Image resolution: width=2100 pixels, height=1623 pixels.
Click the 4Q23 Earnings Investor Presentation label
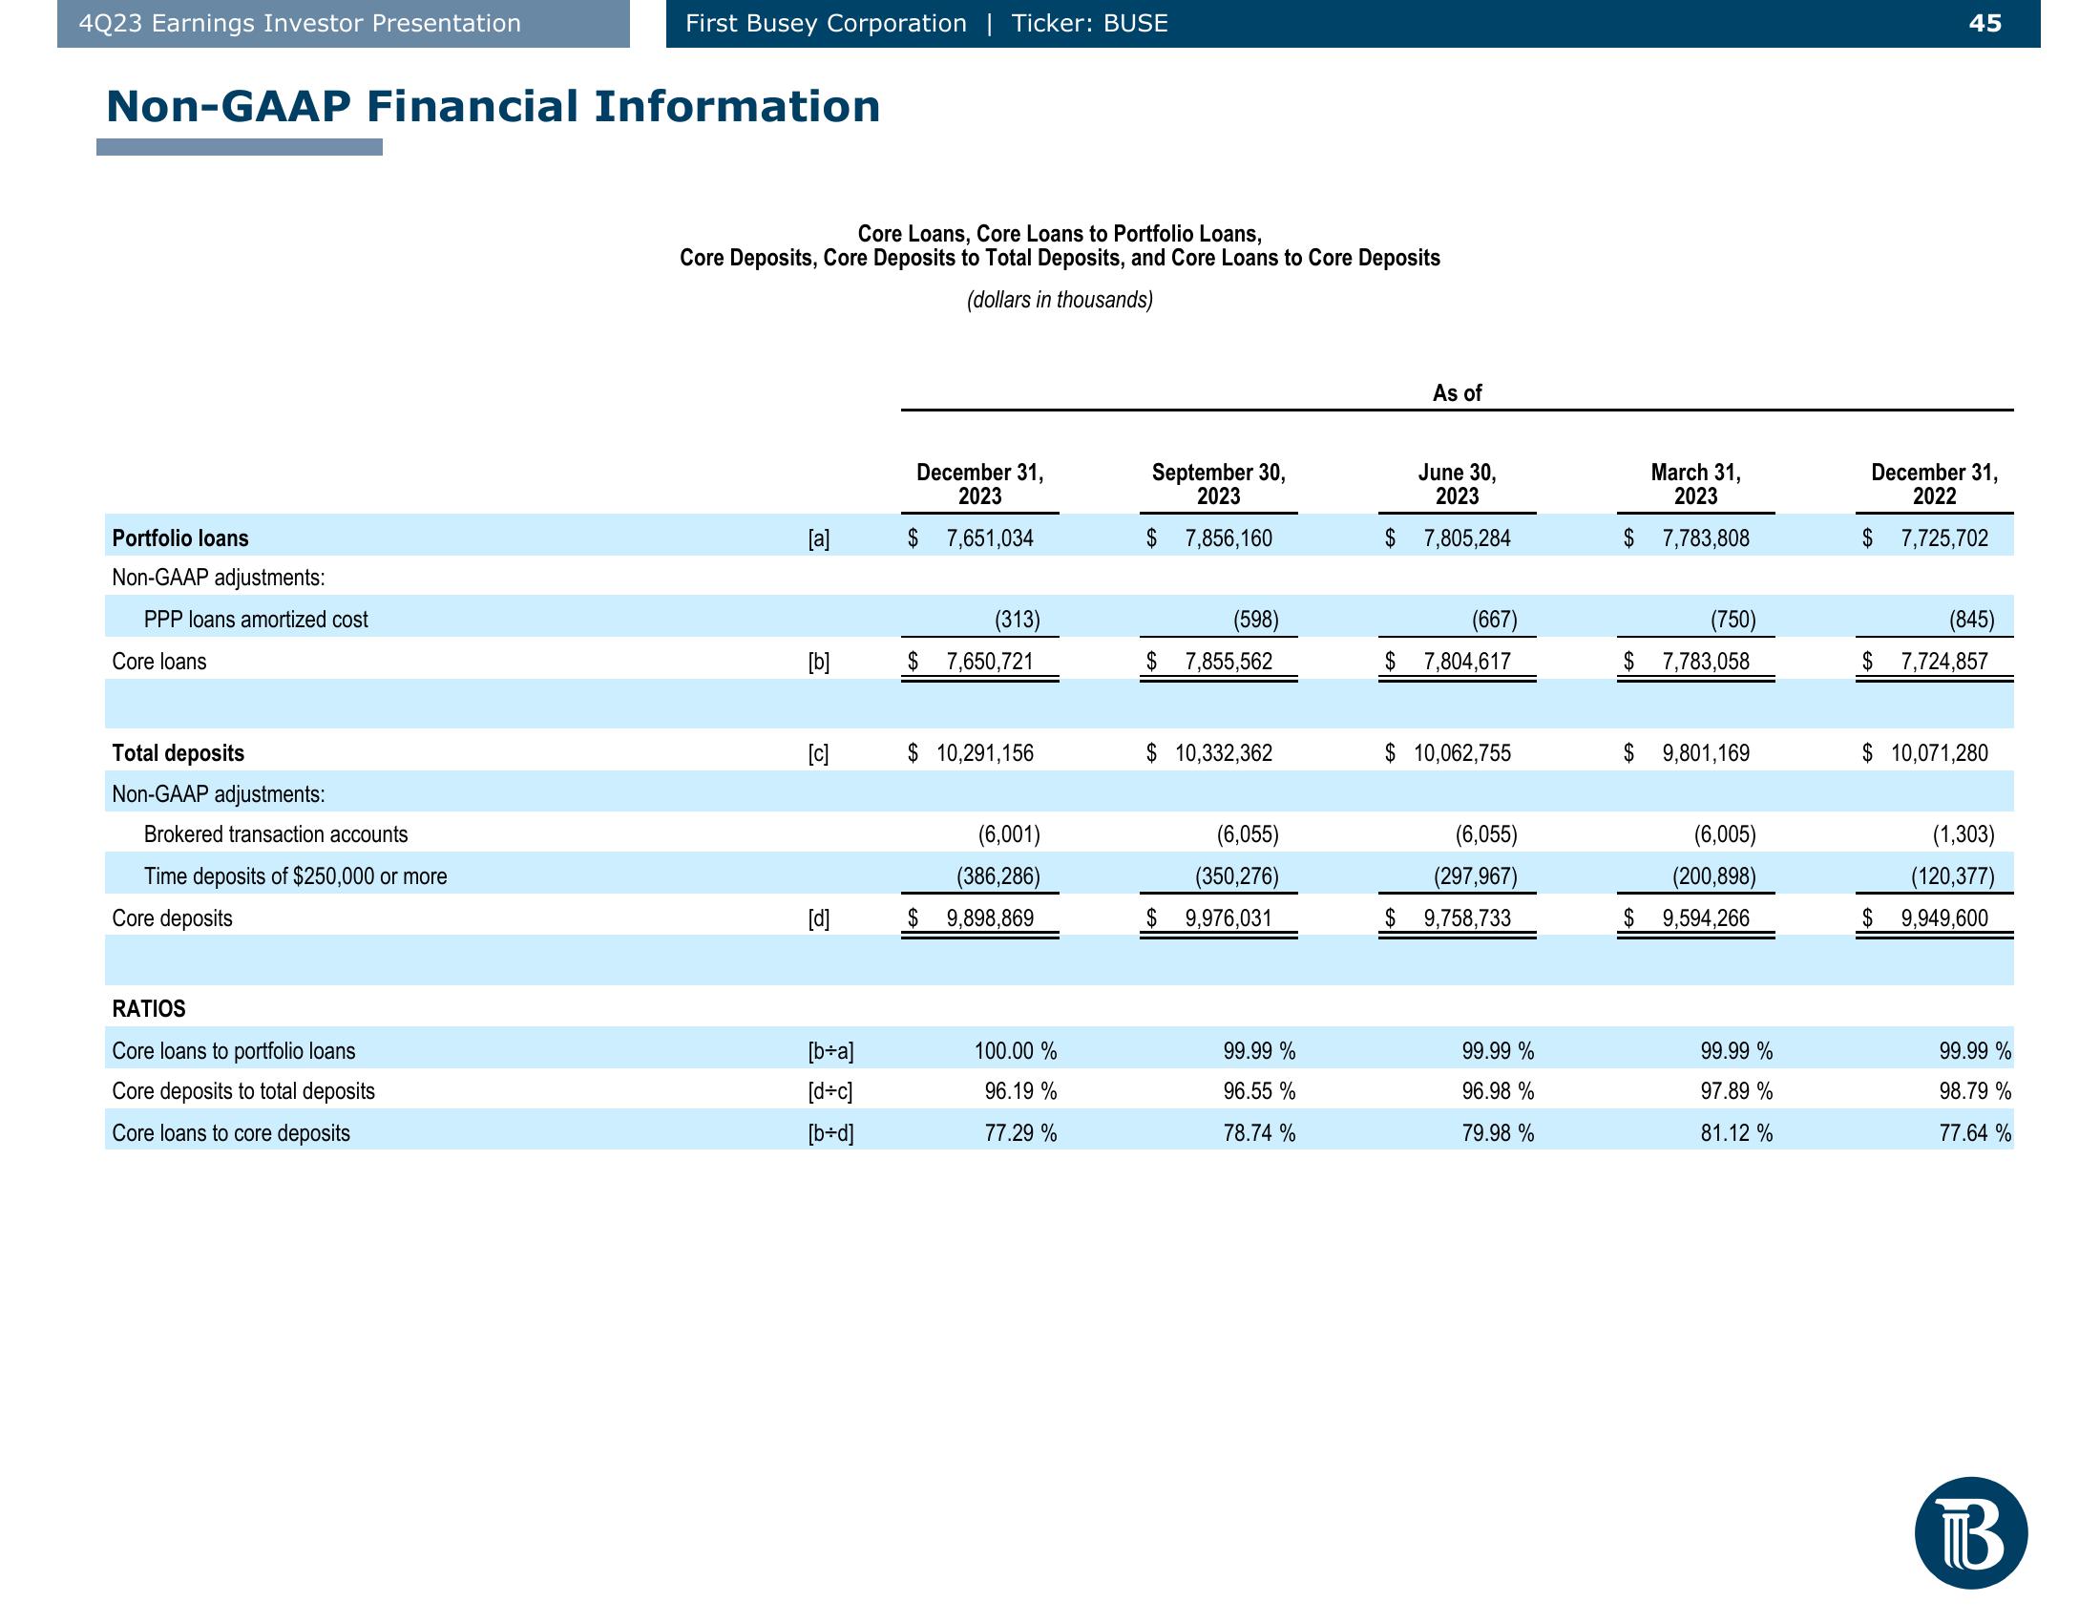point(300,23)
